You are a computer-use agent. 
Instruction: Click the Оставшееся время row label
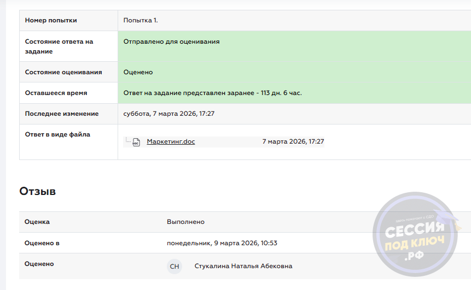tap(56, 93)
